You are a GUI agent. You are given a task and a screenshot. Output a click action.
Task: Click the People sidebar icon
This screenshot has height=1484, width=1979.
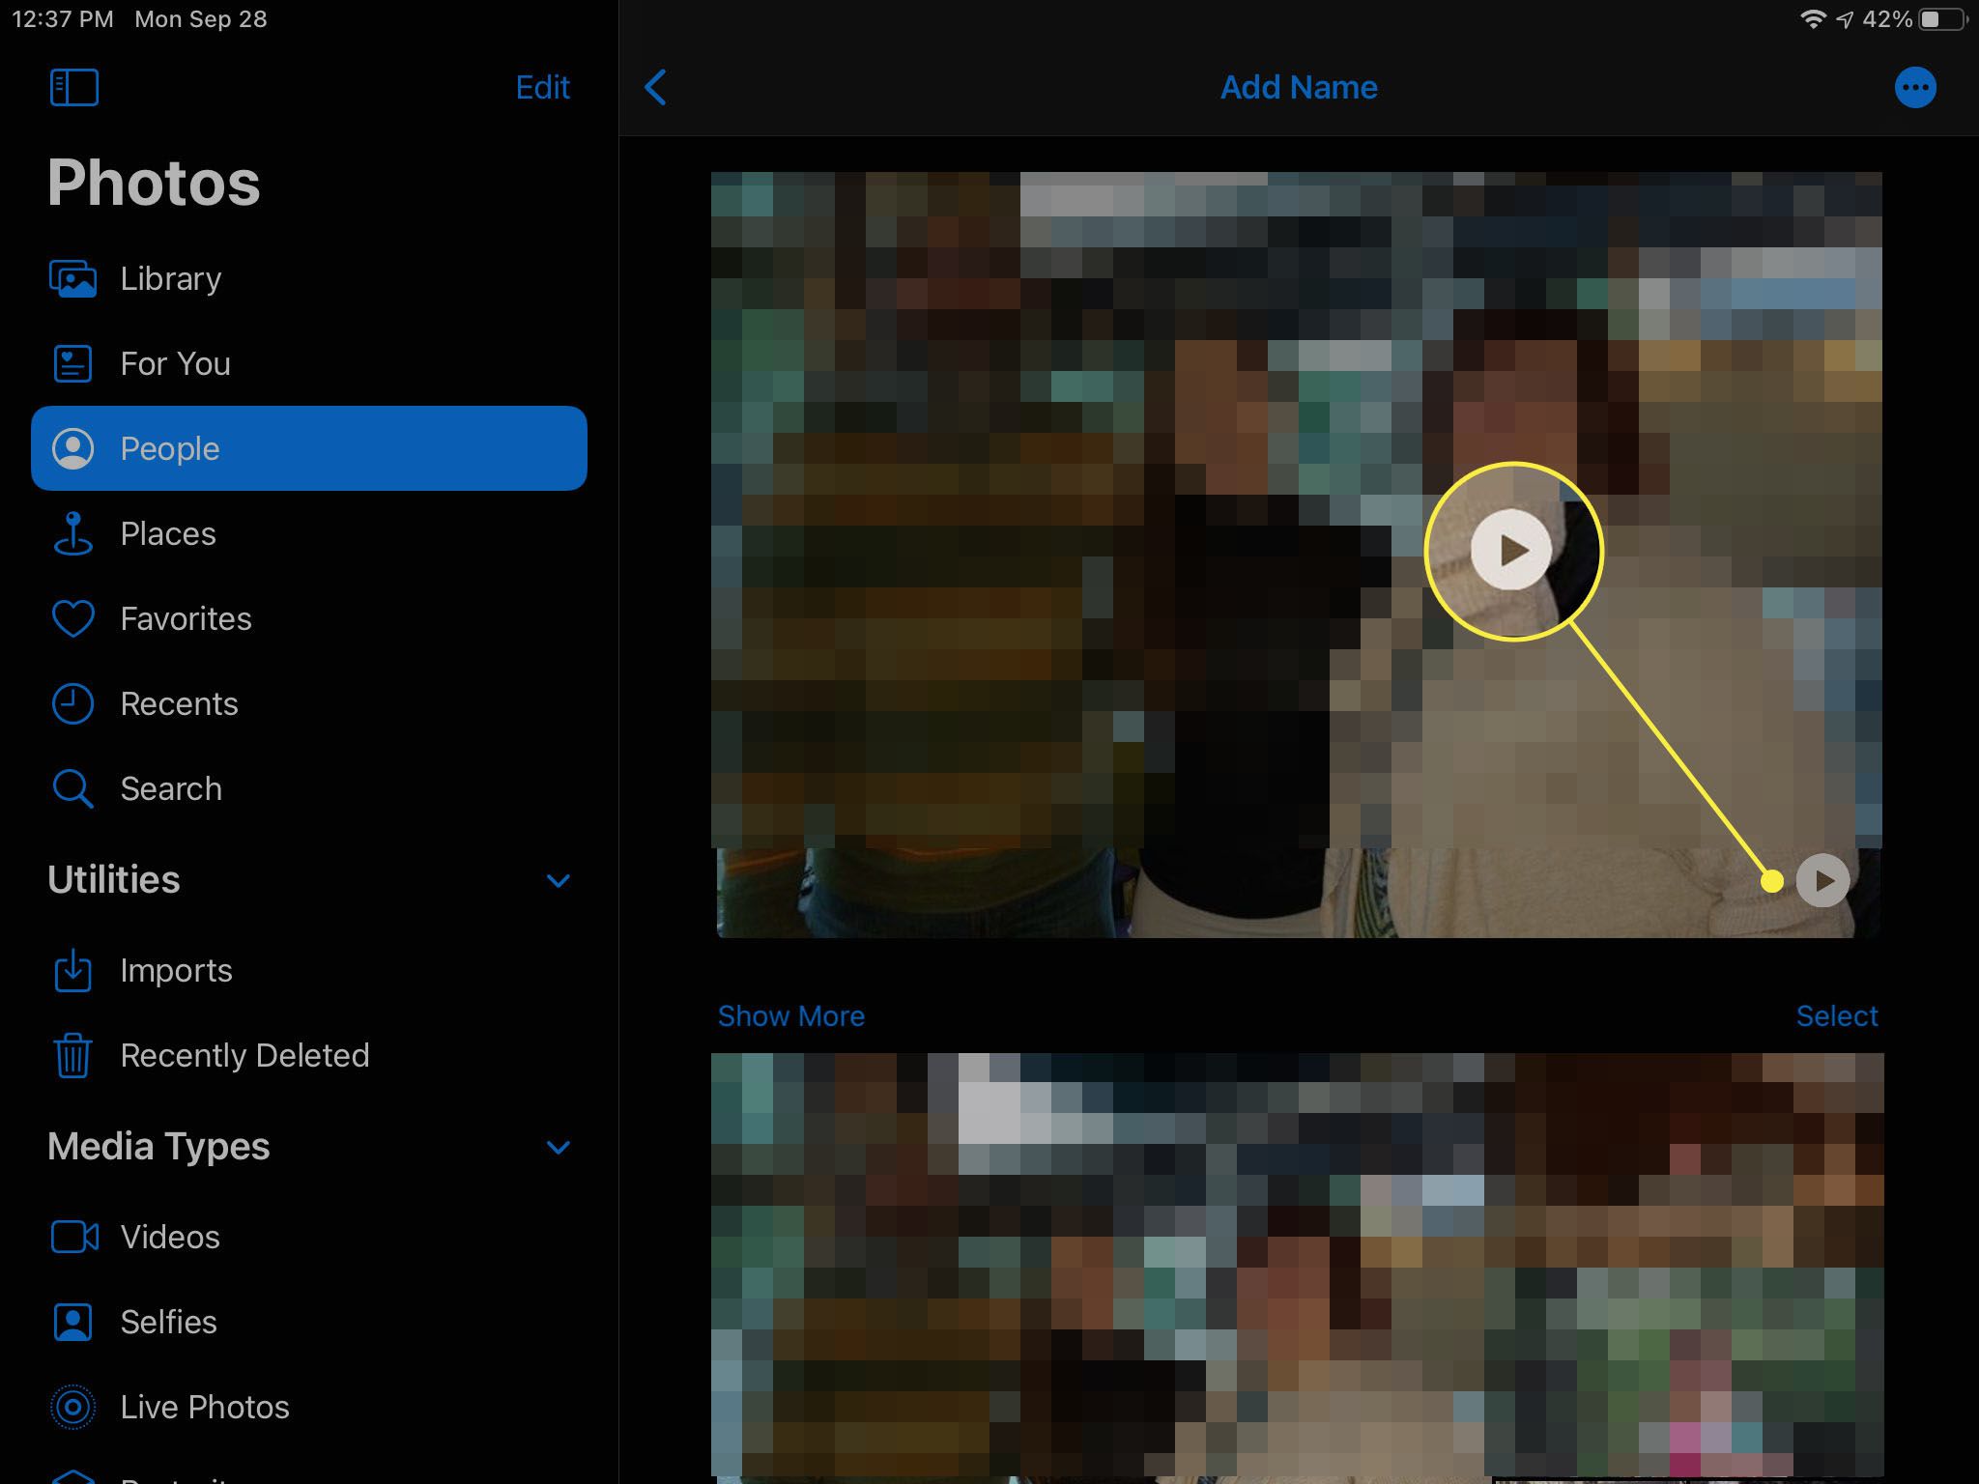tap(73, 447)
